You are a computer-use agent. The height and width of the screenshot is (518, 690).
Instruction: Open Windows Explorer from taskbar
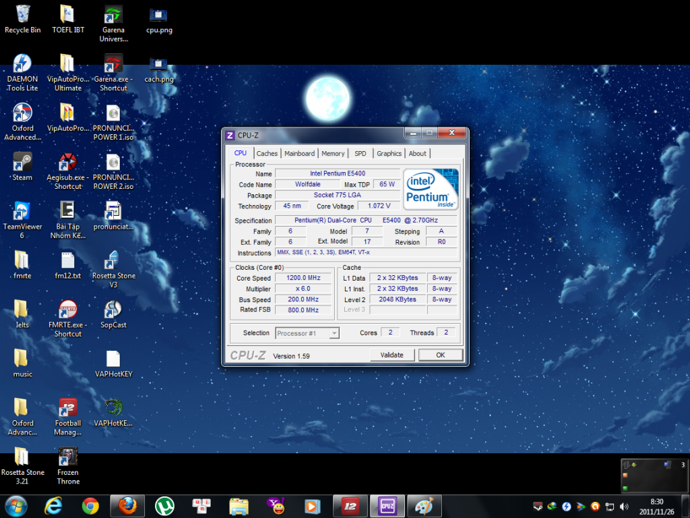tap(239, 506)
